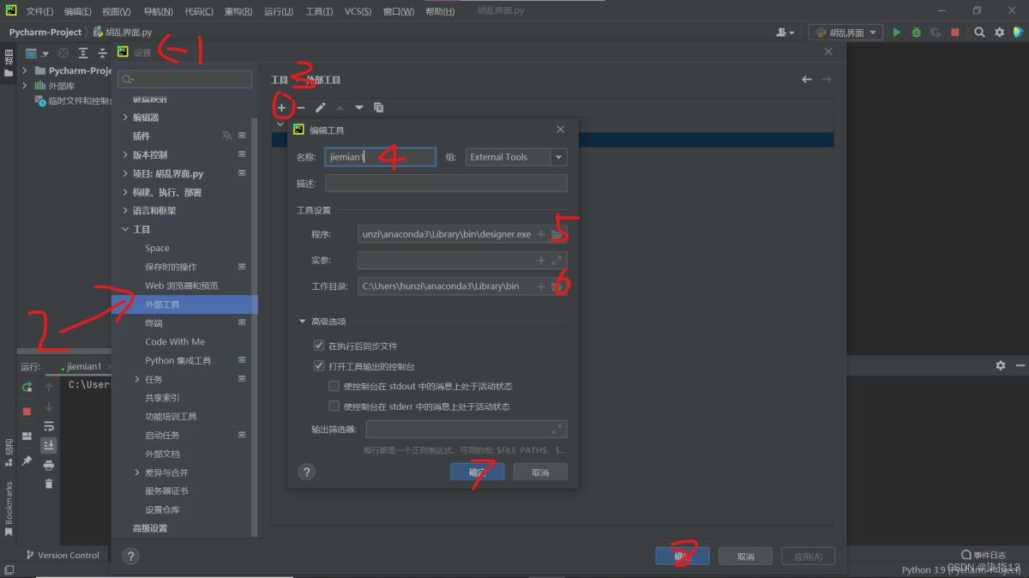Stop jiemian1 in the Run panel

point(27,412)
